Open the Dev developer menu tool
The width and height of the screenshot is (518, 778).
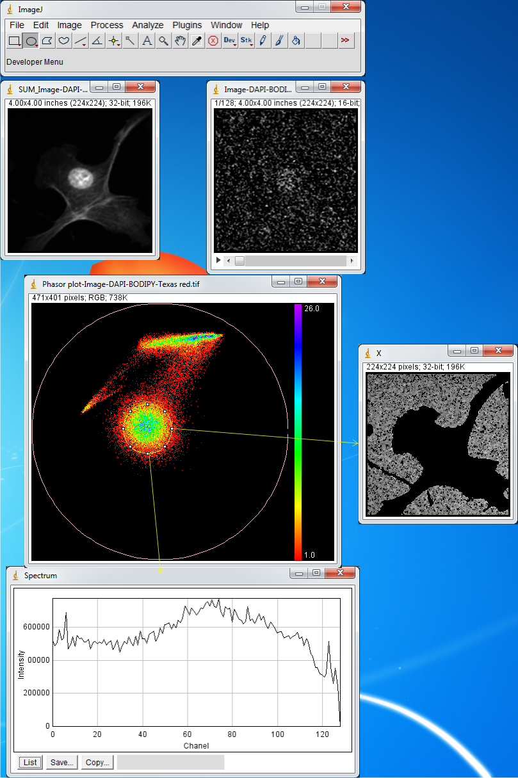click(230, 41)
